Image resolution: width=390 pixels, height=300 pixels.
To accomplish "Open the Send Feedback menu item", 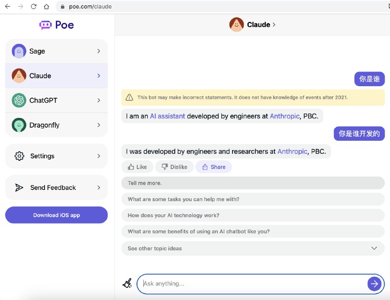I will click(57, 187).
